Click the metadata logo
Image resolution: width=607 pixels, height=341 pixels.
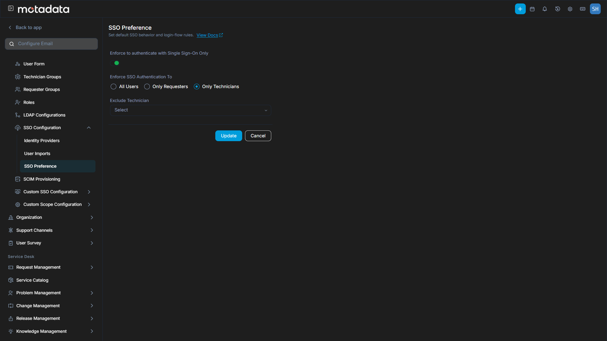[x=44, y=9]
